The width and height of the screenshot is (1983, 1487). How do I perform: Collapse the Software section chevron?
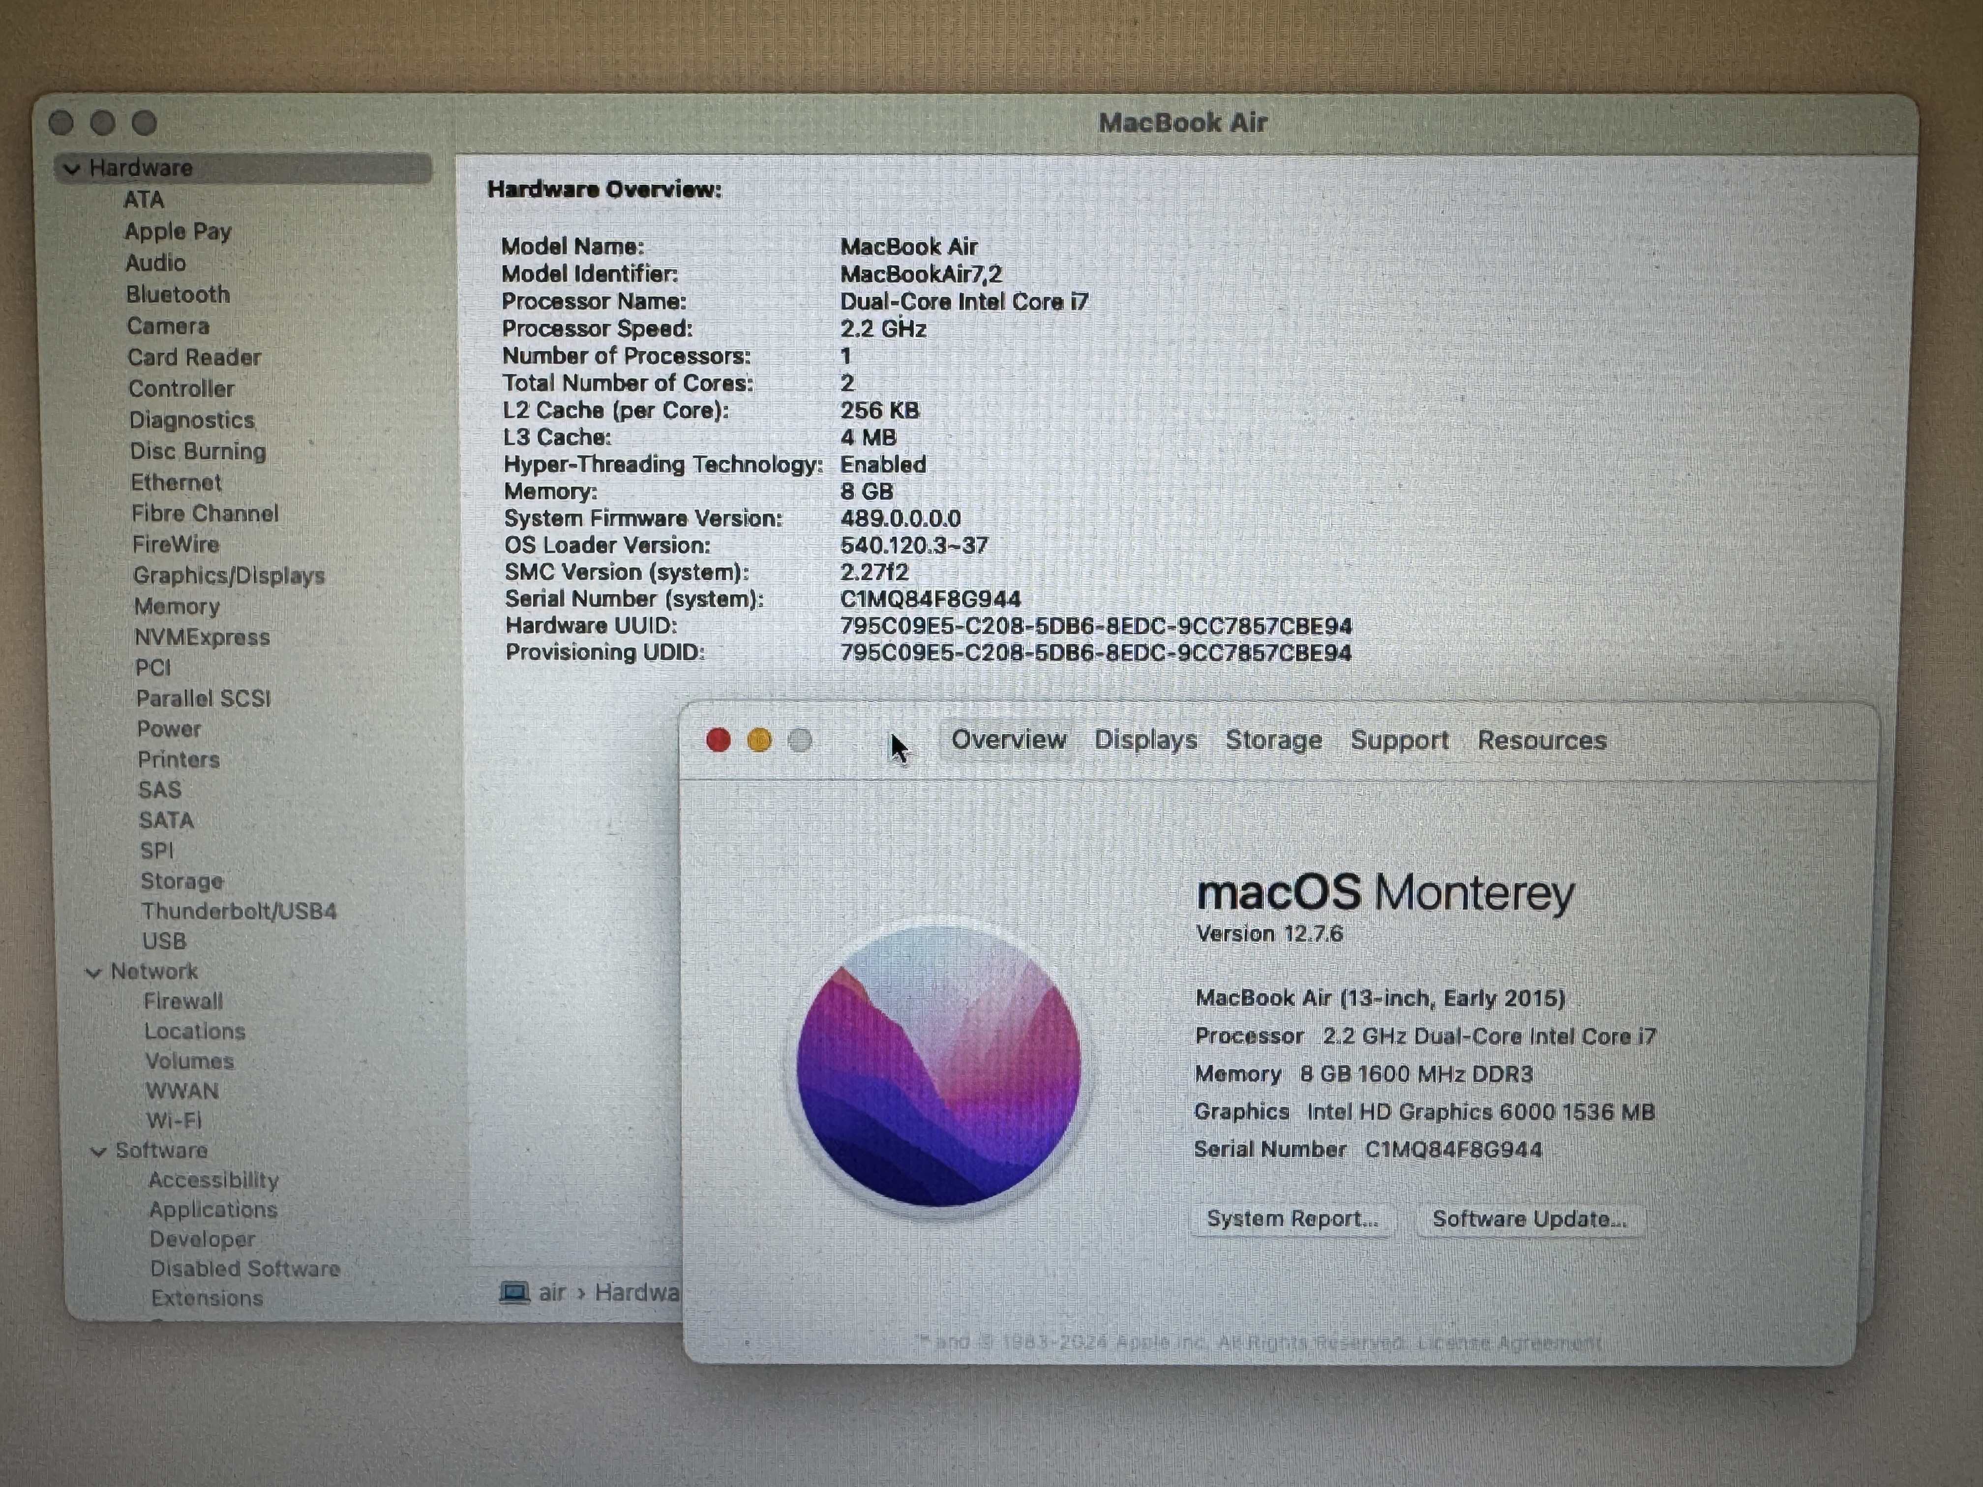(99, 1152)
